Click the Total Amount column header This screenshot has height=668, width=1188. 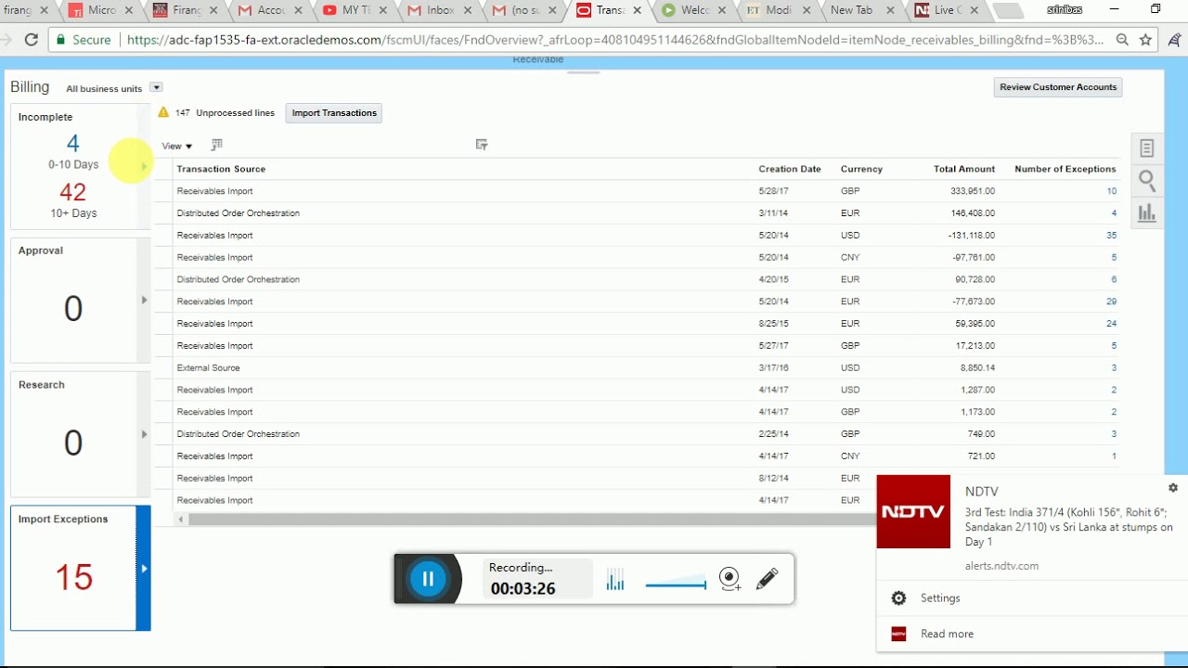point(964,169)
